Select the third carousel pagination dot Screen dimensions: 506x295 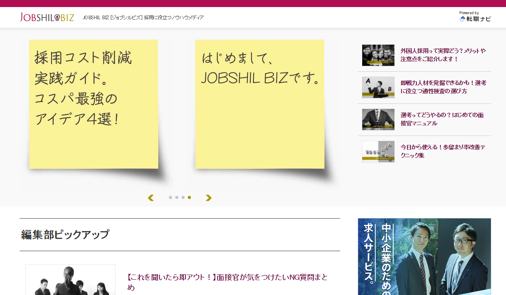[x=183, y=197]
